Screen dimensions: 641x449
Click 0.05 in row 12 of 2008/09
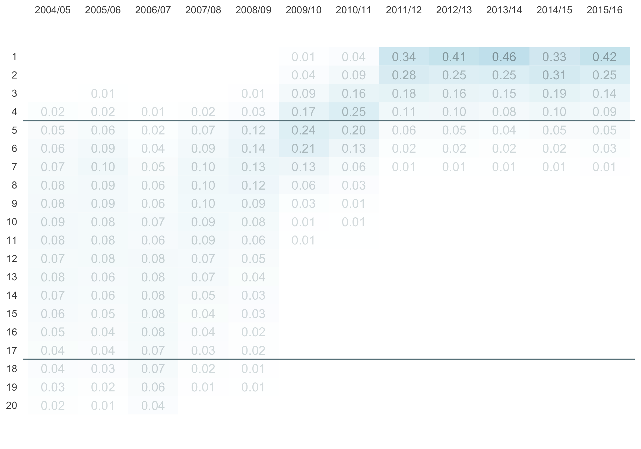[x=253, y=258]
